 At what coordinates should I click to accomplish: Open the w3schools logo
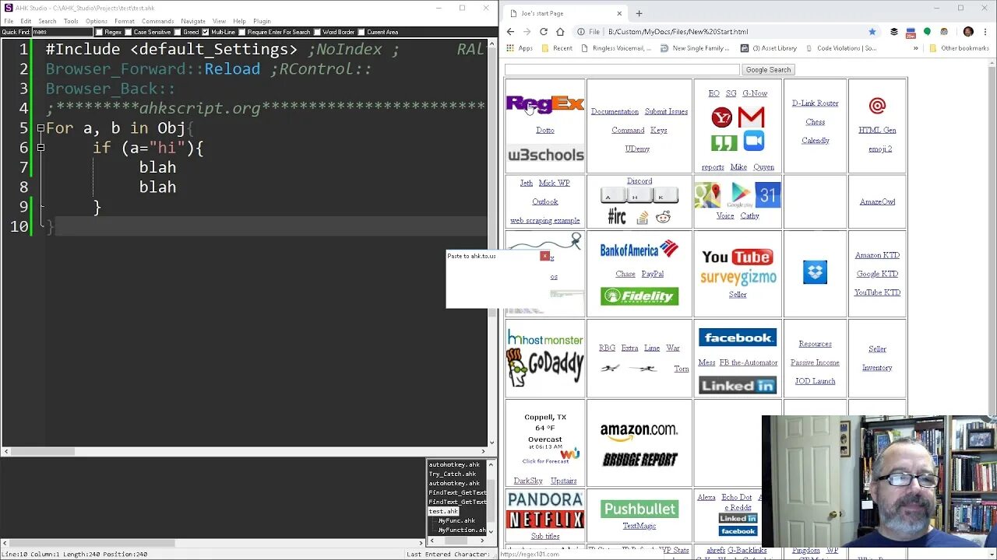[x=545, y=155]
